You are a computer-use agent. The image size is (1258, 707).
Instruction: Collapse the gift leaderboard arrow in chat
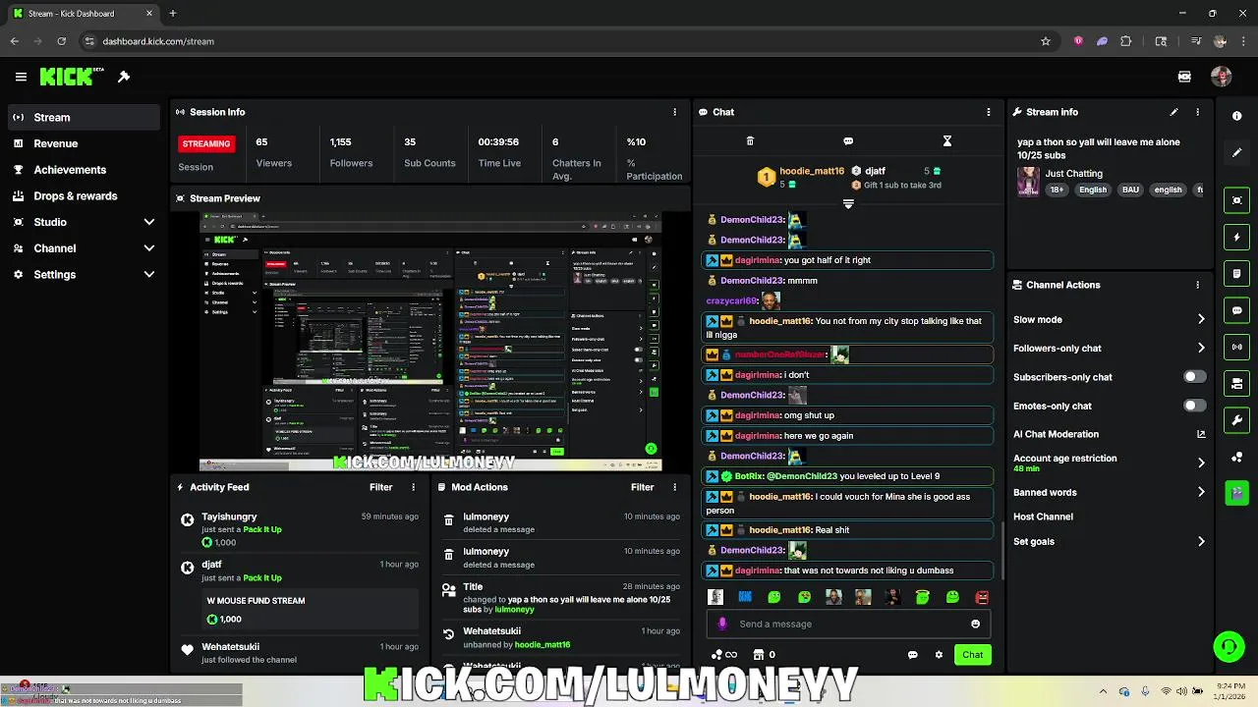pyautogui.click(x=848, y=204)
